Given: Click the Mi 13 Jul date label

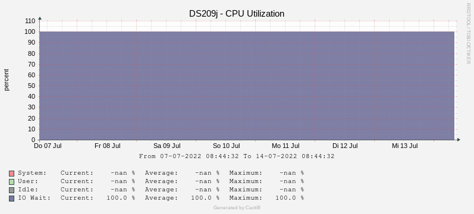Looking at the screenshot, I should [x=405, y=146].
